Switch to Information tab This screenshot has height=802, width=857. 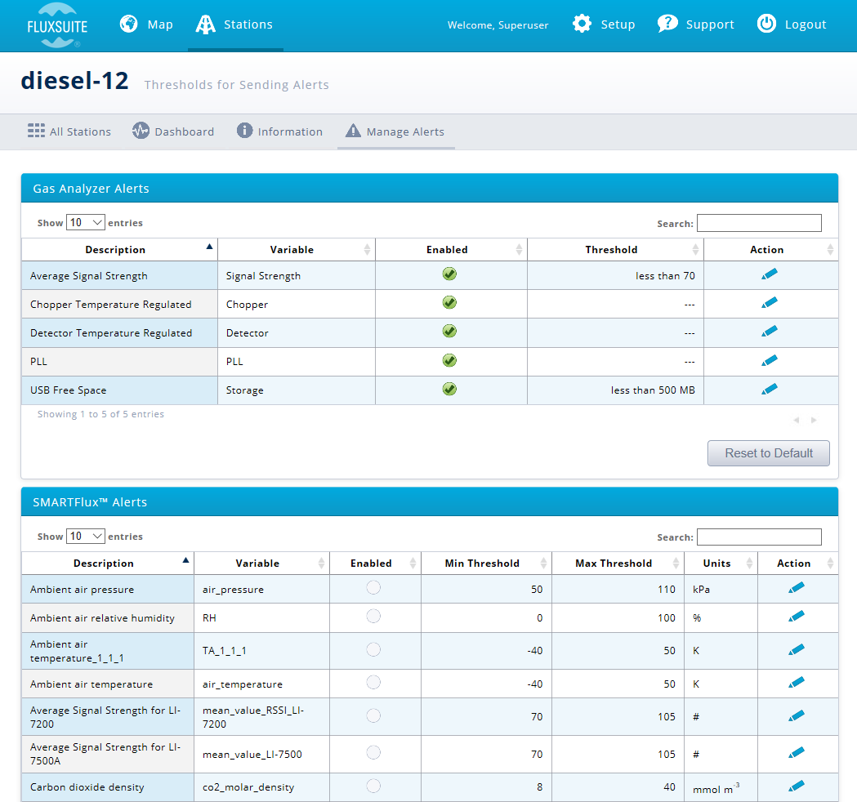pos(279,131)
